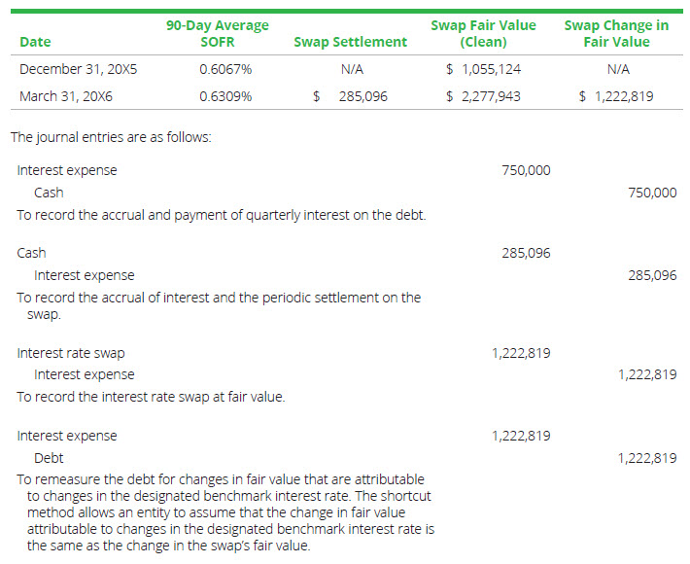Click the 750,000 credit amount for Cash
The height and width of the screenshot is (564, 690).
(652, 193)
